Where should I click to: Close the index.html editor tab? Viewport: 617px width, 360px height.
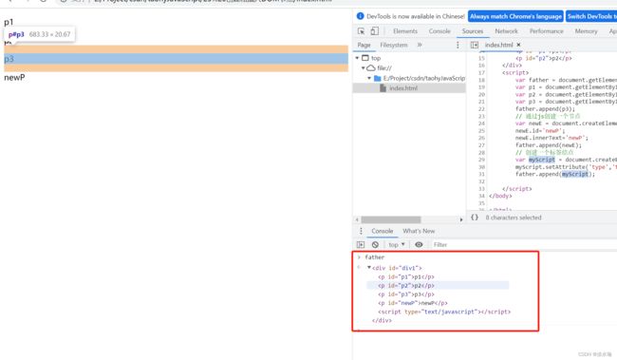518,45
